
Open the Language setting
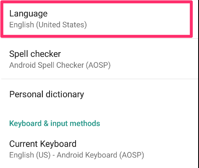click(97, 19)
